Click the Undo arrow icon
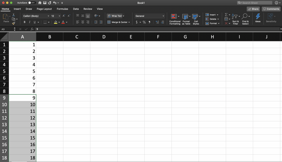 pos(55,3)
